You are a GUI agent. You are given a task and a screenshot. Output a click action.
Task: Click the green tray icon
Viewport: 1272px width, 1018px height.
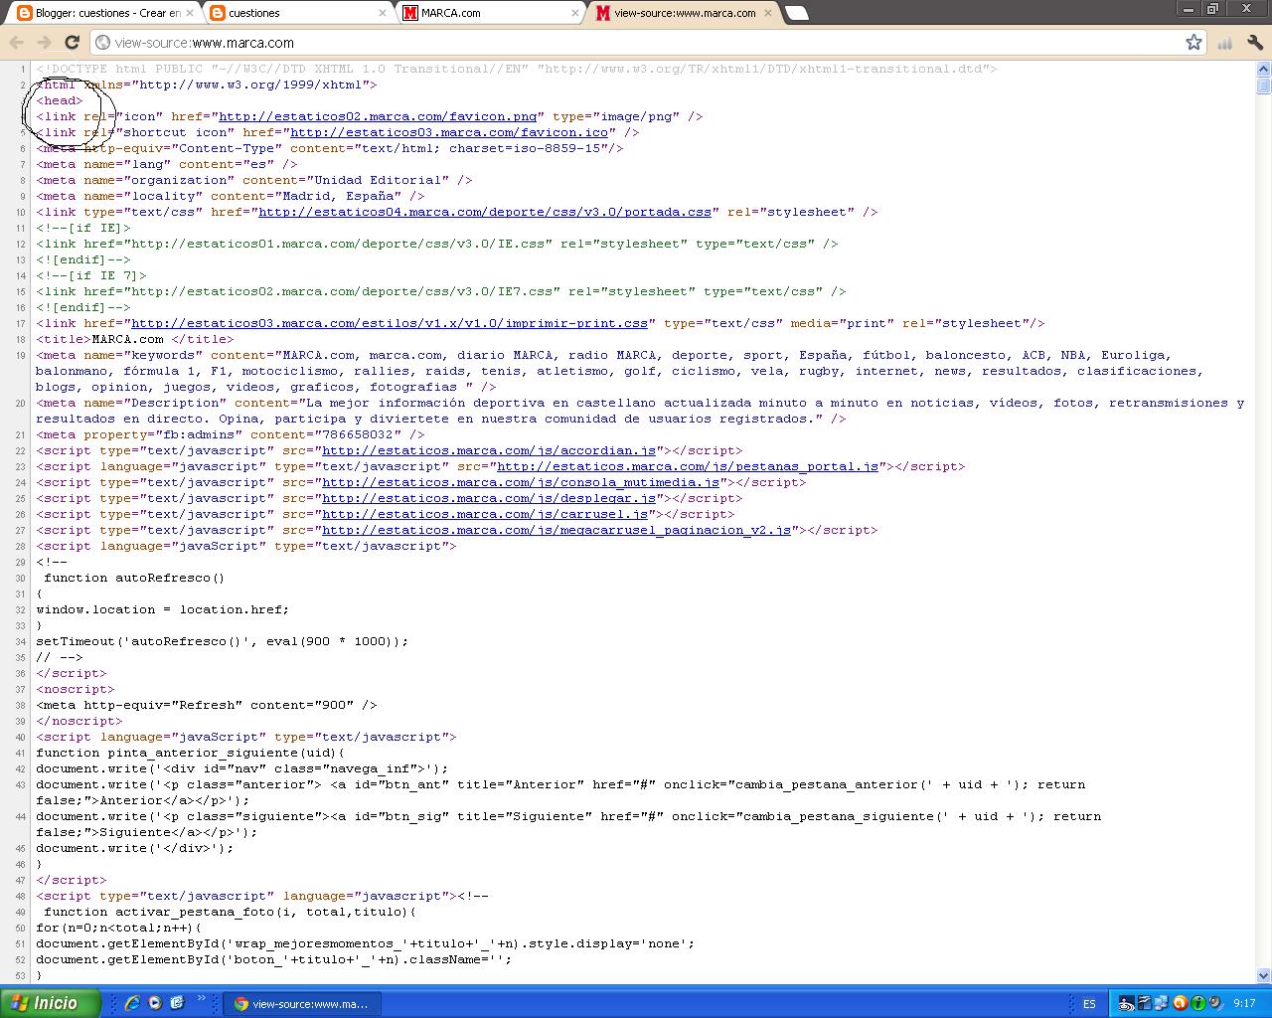(1198, 1004)
